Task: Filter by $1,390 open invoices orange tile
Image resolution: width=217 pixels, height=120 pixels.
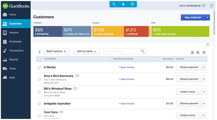Action: pyautogui.click(x=108, y=31)
